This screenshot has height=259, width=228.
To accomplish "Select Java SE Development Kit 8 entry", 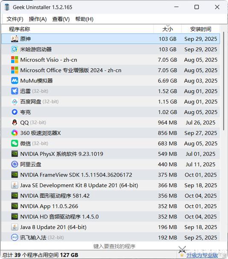I will (79, 185).
